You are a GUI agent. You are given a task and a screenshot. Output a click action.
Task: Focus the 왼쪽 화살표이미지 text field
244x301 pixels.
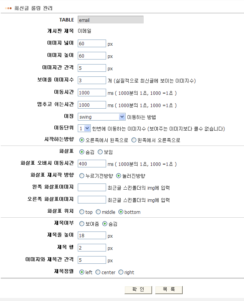[x=92, y=188]
